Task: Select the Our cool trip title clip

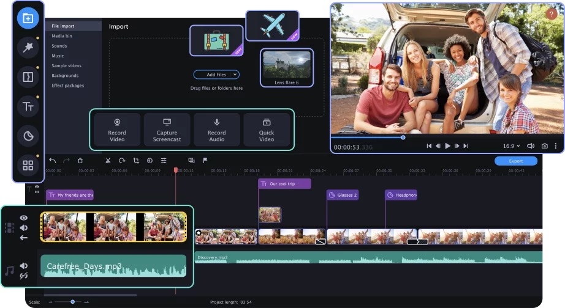Action: (x=285, y=184)
